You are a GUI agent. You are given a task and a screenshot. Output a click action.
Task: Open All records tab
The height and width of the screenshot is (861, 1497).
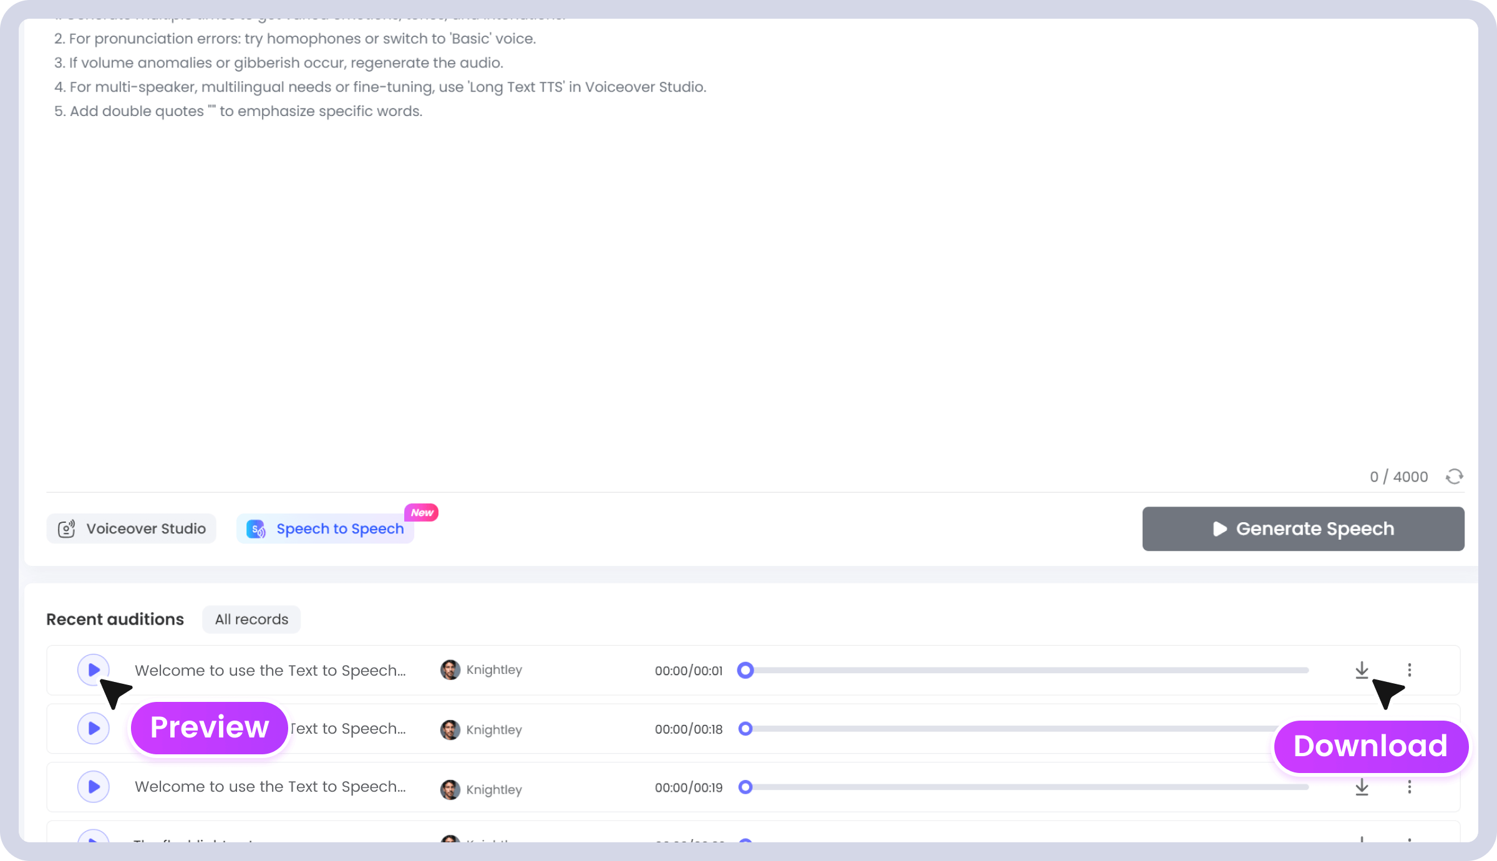[251, 620]
